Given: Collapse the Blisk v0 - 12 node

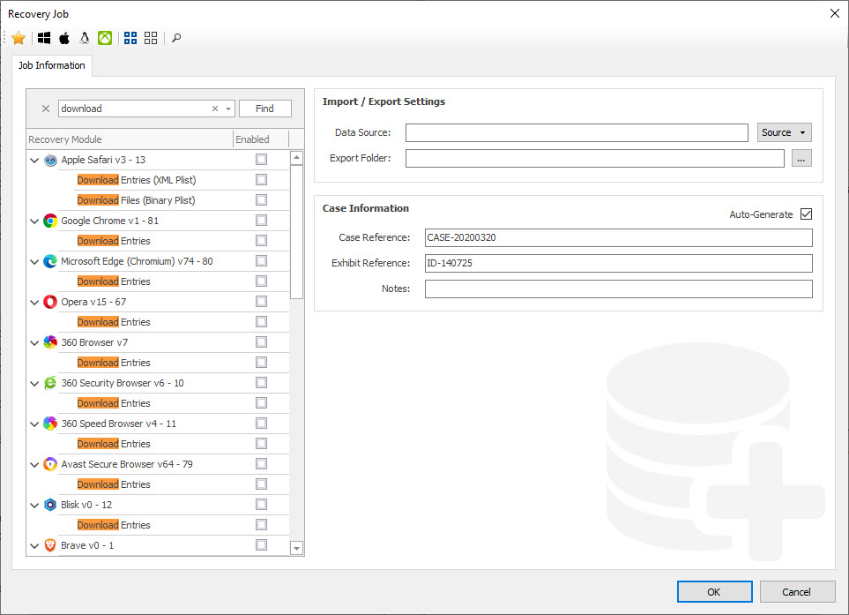Looking at the screenshot, I should click(x=34, y=506).
